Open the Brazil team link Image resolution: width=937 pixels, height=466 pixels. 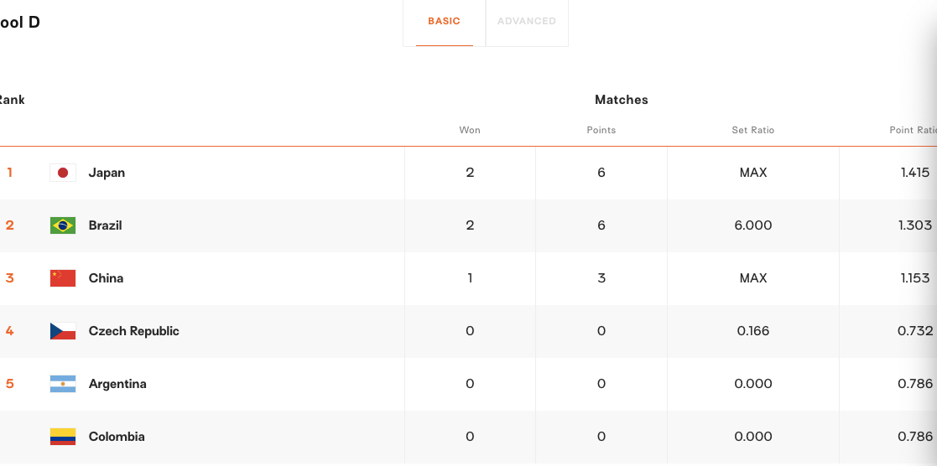[x=105, y=225]
